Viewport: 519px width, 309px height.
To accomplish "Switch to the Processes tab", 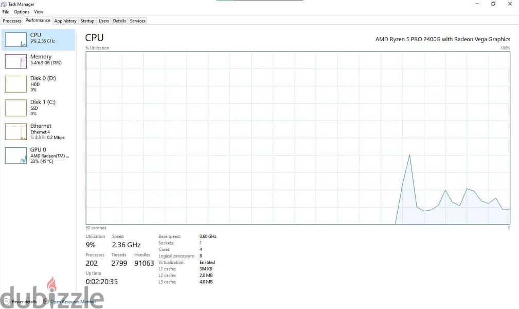I will click(12, 21).
